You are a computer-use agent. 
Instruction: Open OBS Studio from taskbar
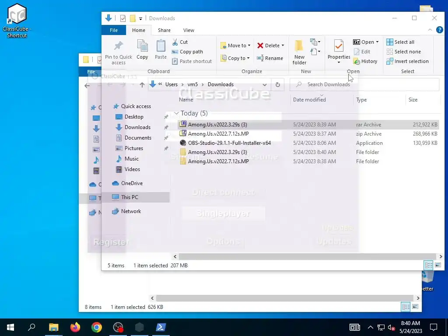(118, 327)
